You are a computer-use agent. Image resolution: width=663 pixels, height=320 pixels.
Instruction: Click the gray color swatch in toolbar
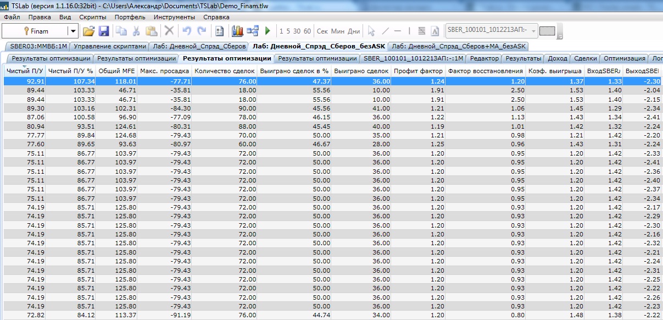(x=547, y=31)
